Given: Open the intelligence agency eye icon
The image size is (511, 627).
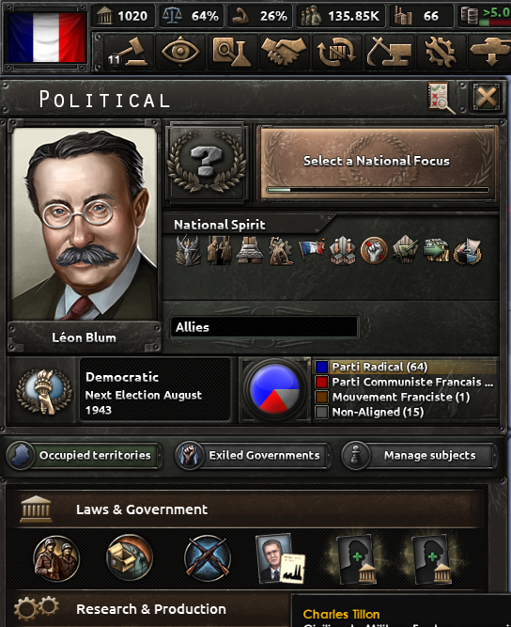Looking at the screenshot, I should pyautogui.click(x=180, y=53).
